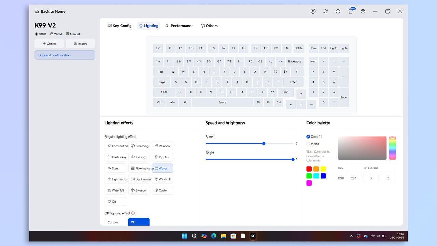Choose the Flash away lighting effect

(x=115, y=157)
